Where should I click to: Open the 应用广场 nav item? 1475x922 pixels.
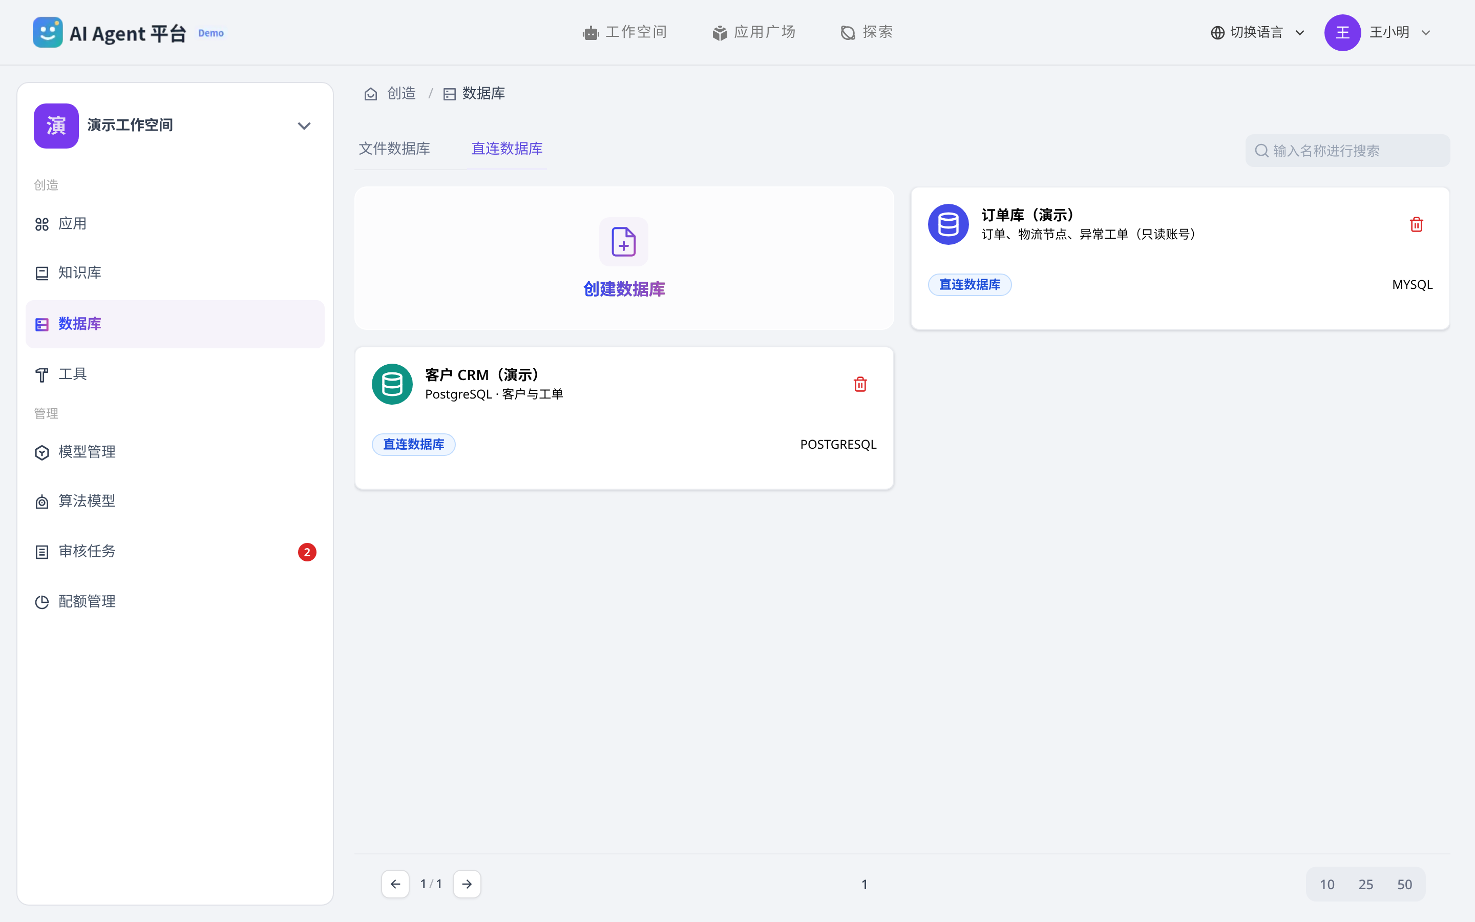click(x=753, y=32)
